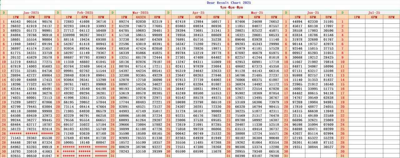Select the Jul-25 month header
400x158 pixels.
[x=374, y=12]
